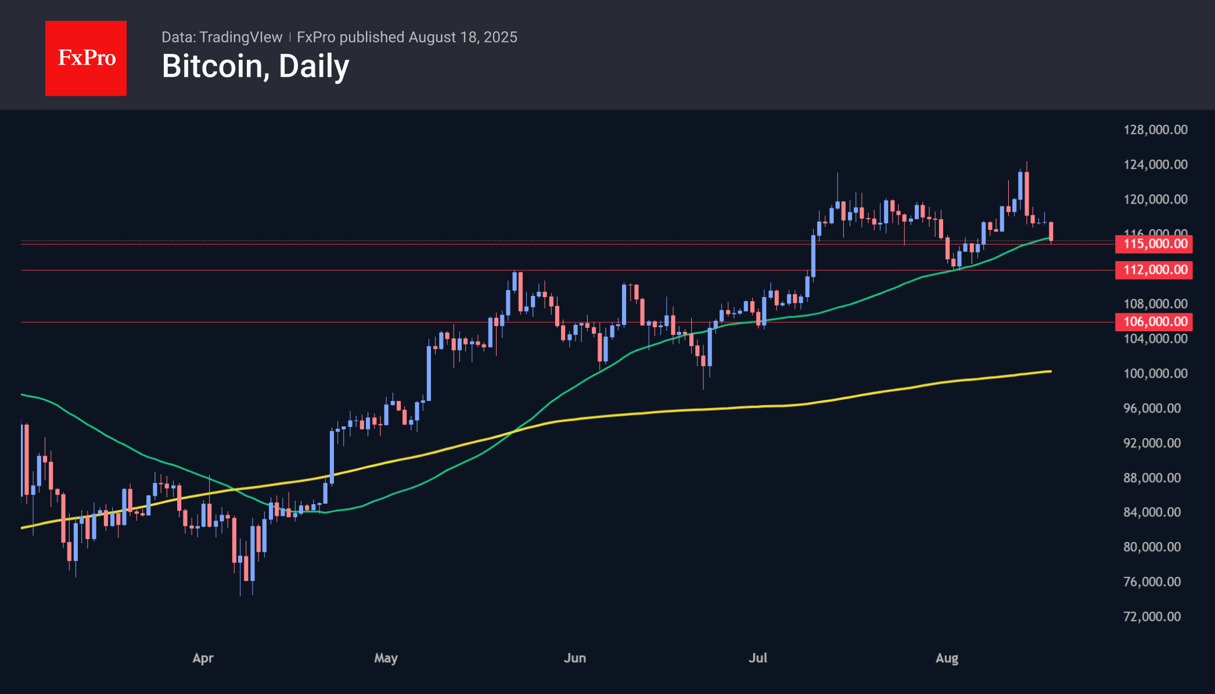Click the red FxPro logo

tap(86, 58)
